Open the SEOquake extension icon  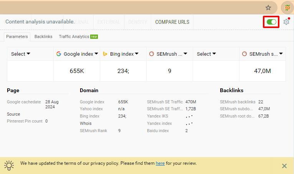click(286, 7)
